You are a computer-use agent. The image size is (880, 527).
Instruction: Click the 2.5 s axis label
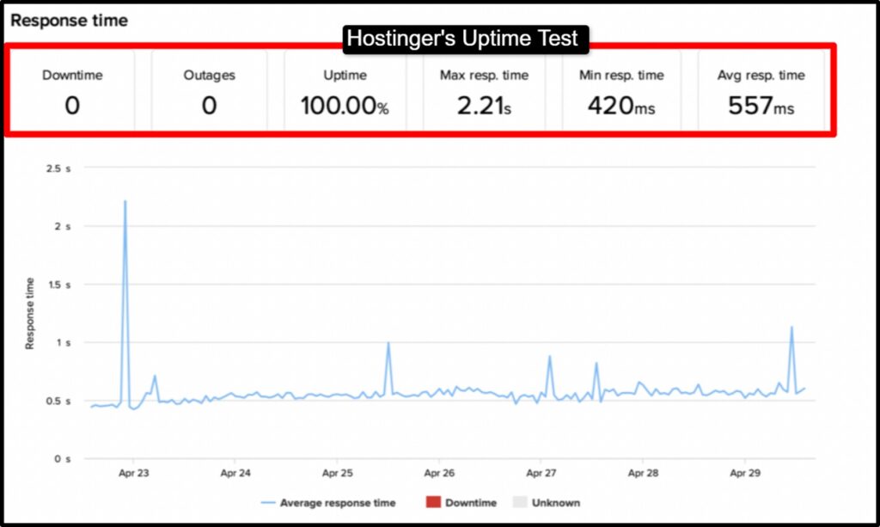tap(58, 169)
